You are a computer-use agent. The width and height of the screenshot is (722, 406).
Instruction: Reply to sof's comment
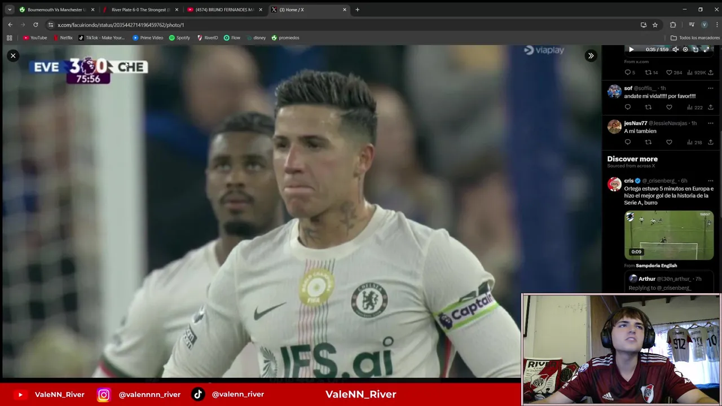tap(627, 107)
